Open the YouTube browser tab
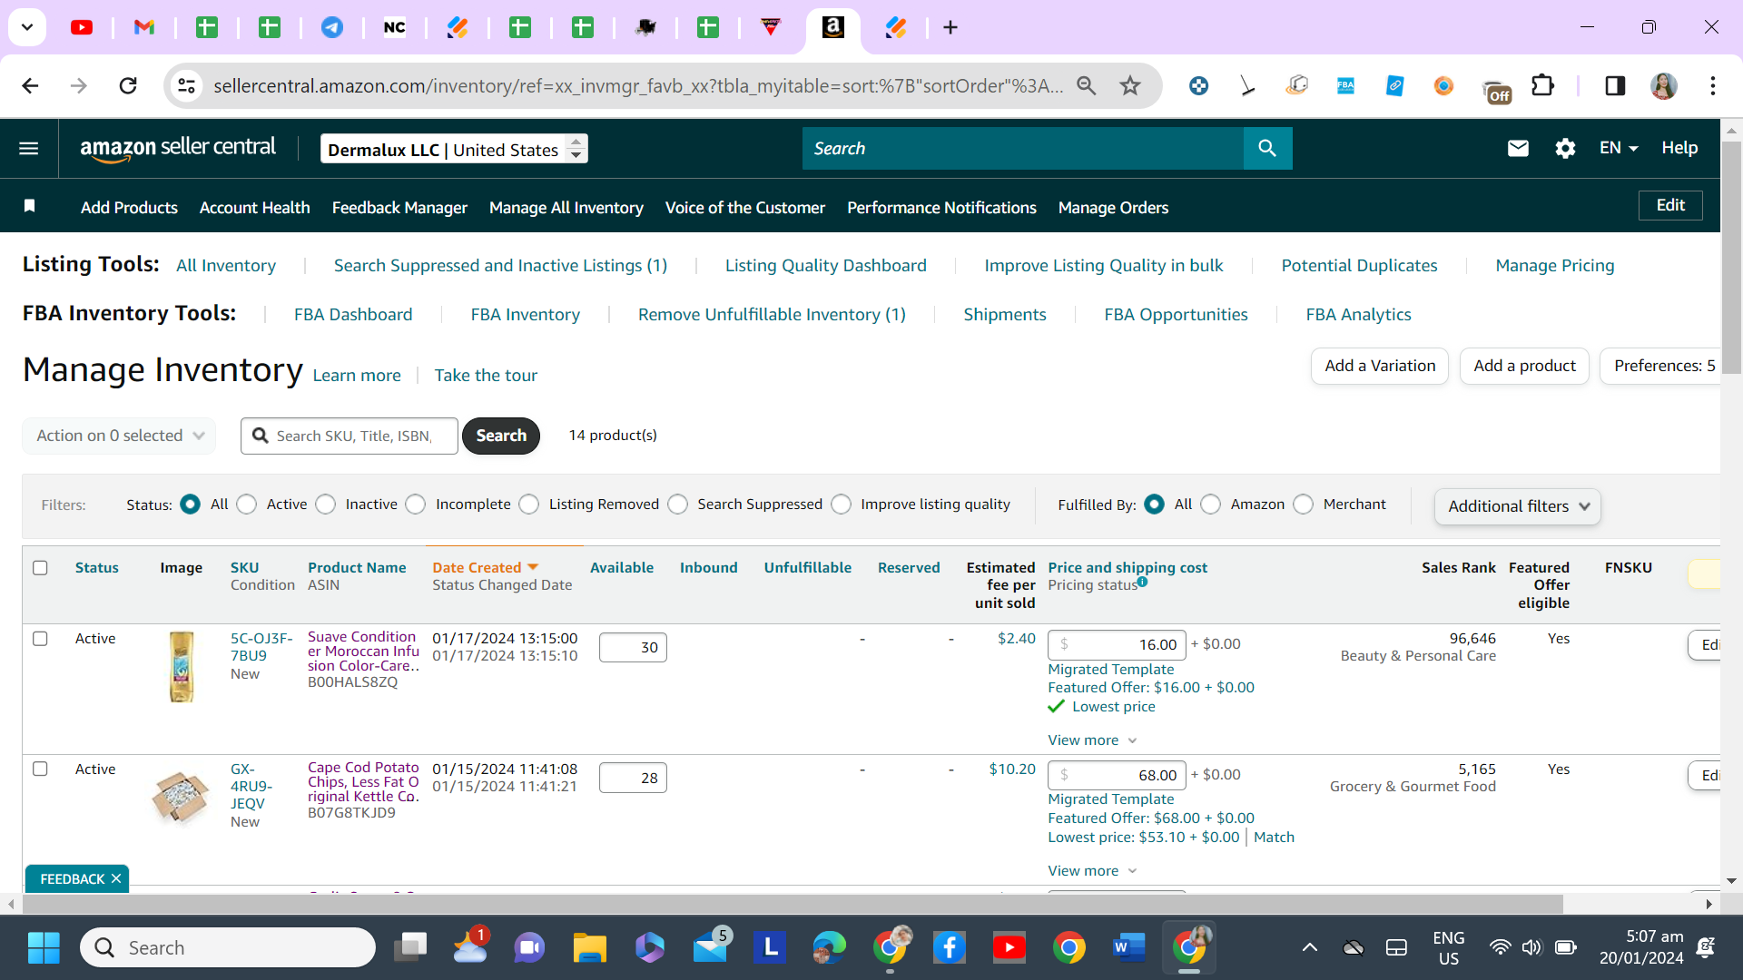 (x=82, y=27)
